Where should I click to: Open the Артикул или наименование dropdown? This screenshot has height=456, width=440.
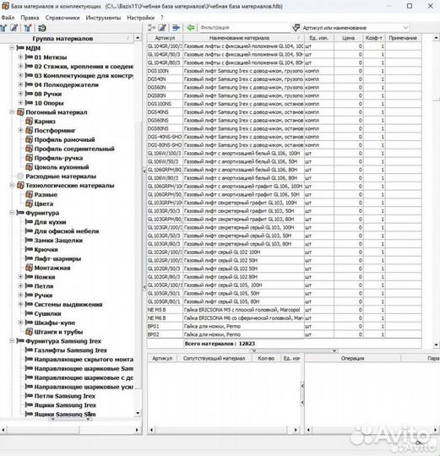(356, 28)
